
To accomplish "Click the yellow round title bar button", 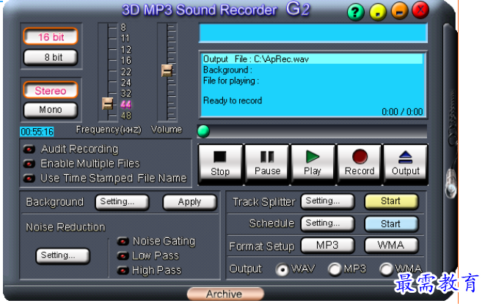I will click(378, 12).
